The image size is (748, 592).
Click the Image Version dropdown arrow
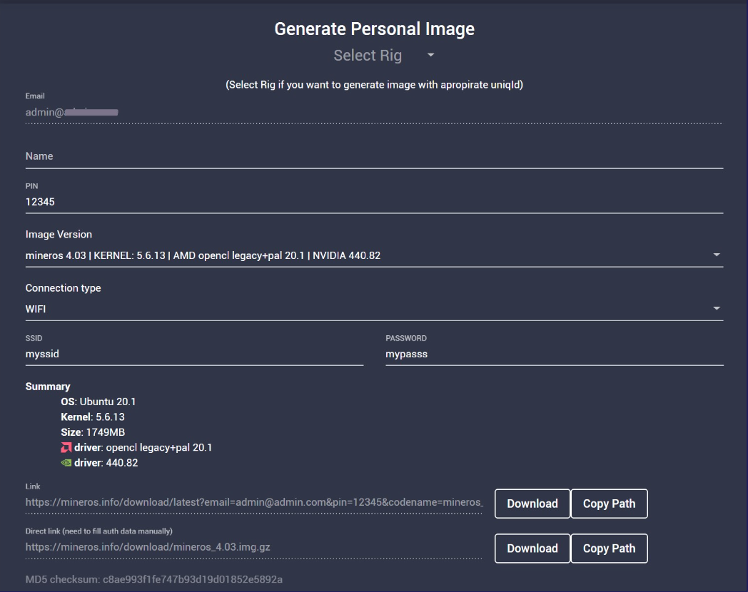click(x=717, y=255)
